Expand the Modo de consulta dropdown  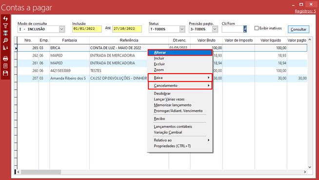click(x=62, y=29)
